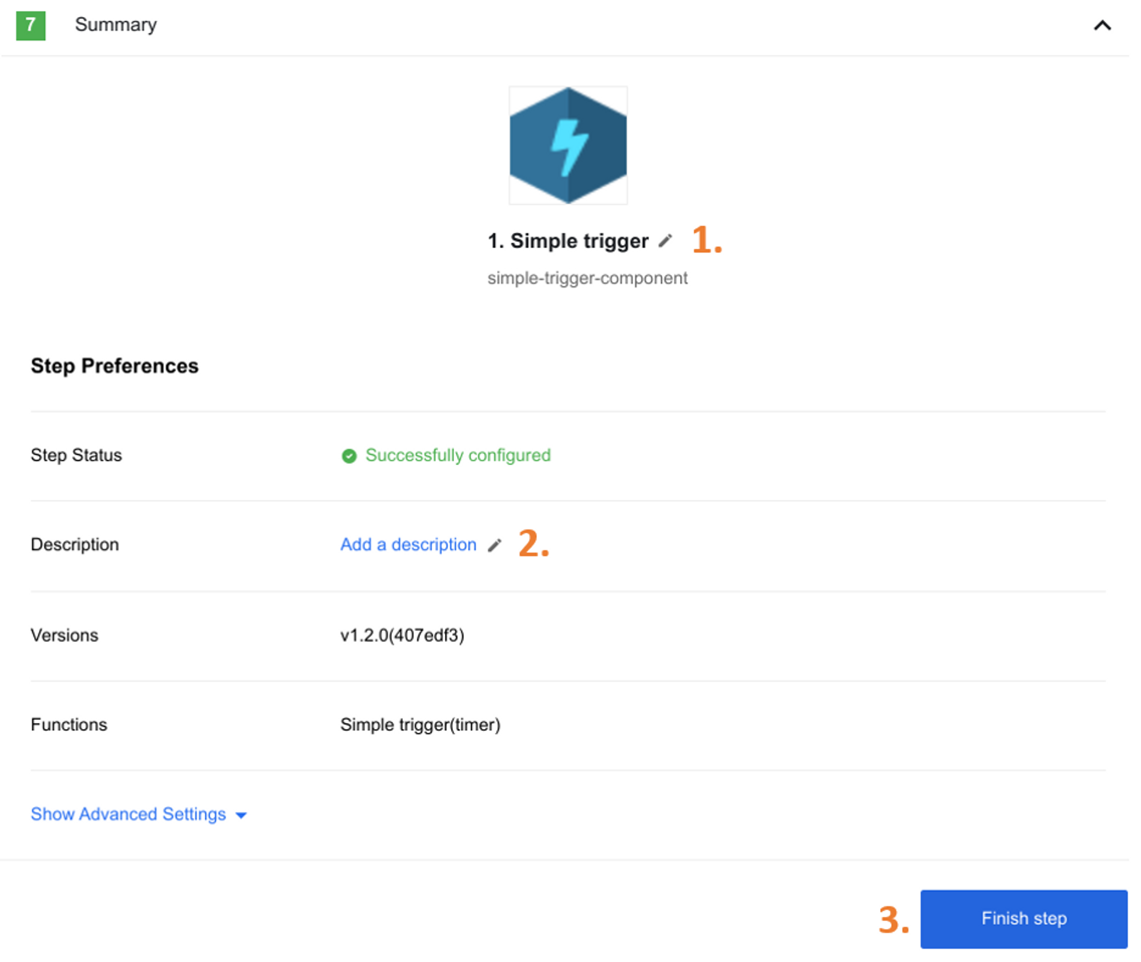Viewport: 1141px width, 962px height.
Task: Click the Functions label
Action: 69,725
